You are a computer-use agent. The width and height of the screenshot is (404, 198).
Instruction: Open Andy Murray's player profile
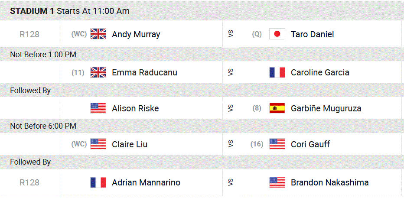(x=136, y=34)
